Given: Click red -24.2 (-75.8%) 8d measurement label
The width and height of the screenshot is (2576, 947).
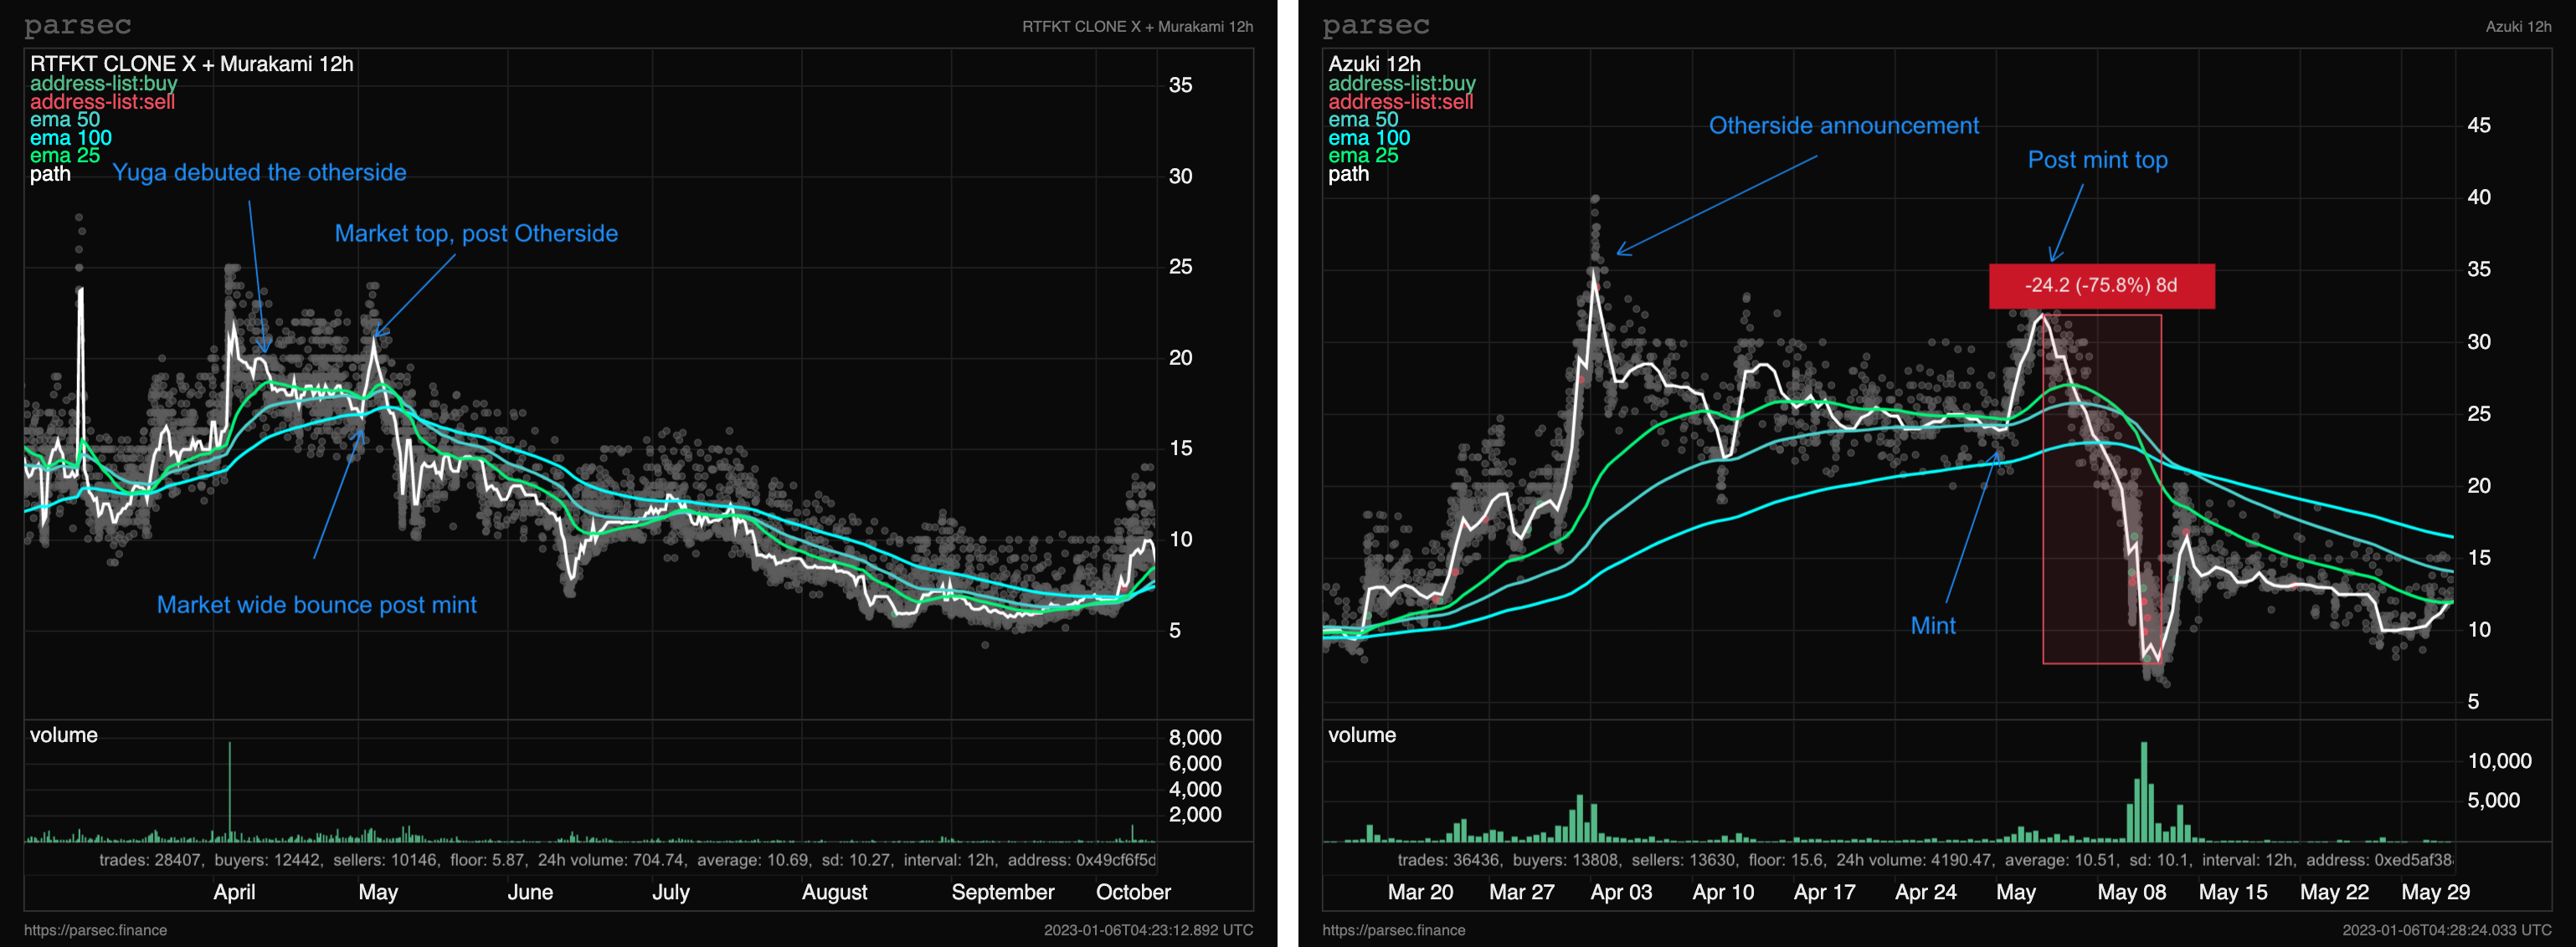Looking at the screenshot, I should 2101,286.
